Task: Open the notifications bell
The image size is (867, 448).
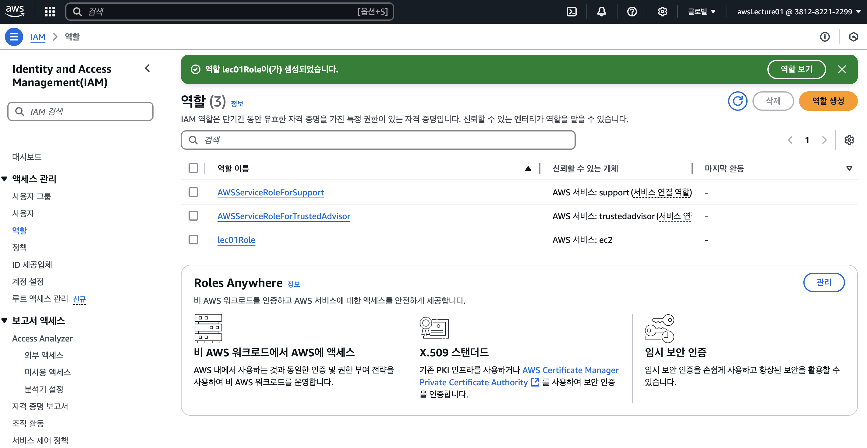Action: point(601,12)
